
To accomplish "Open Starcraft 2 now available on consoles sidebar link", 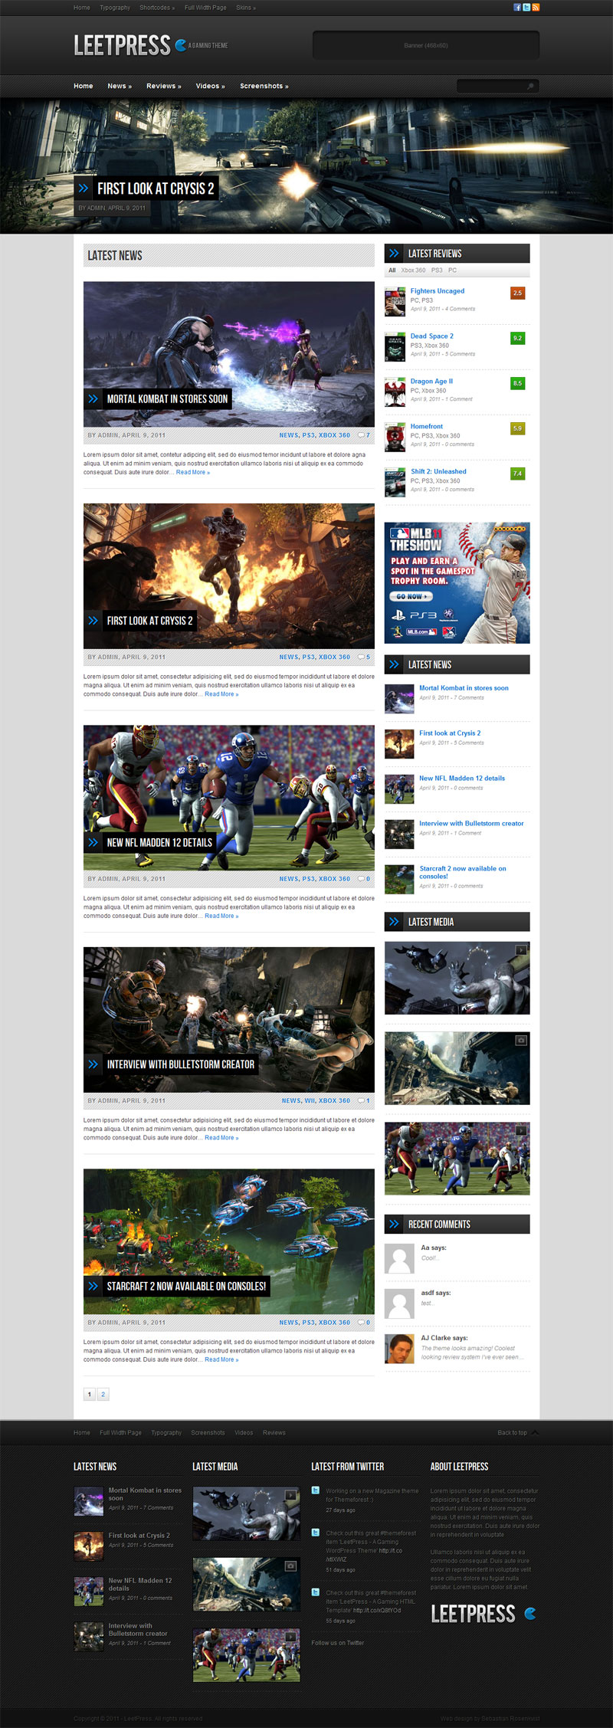I will point(463,873).
